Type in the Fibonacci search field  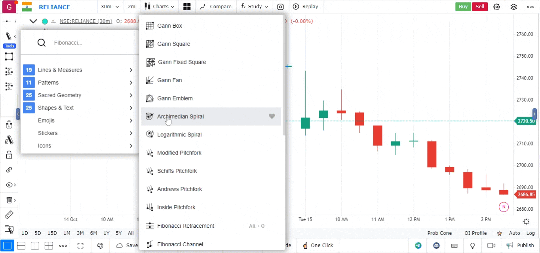(91, 43)
